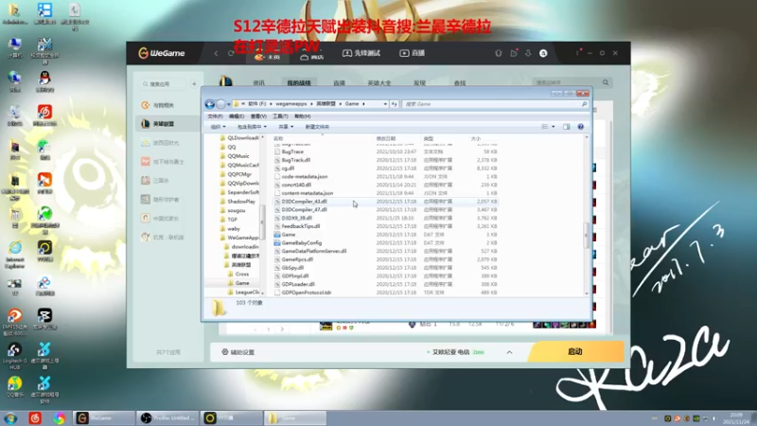Image resolution: width=757 pixels, height=426 pixels.
Task: Click the Explorer Back navigation arrow
Action: coord(210,104)
